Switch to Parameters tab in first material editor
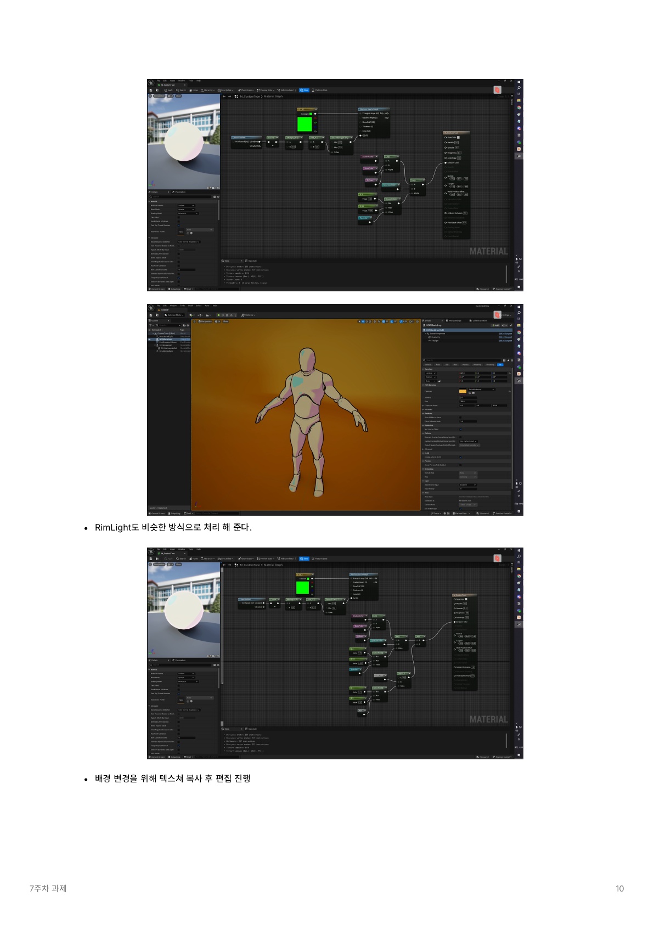 click(x=179, y=192)
